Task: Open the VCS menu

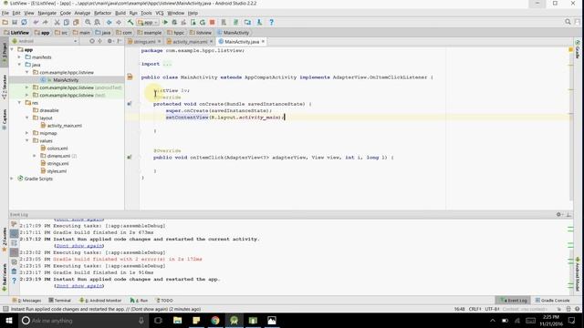Action: 160,13
